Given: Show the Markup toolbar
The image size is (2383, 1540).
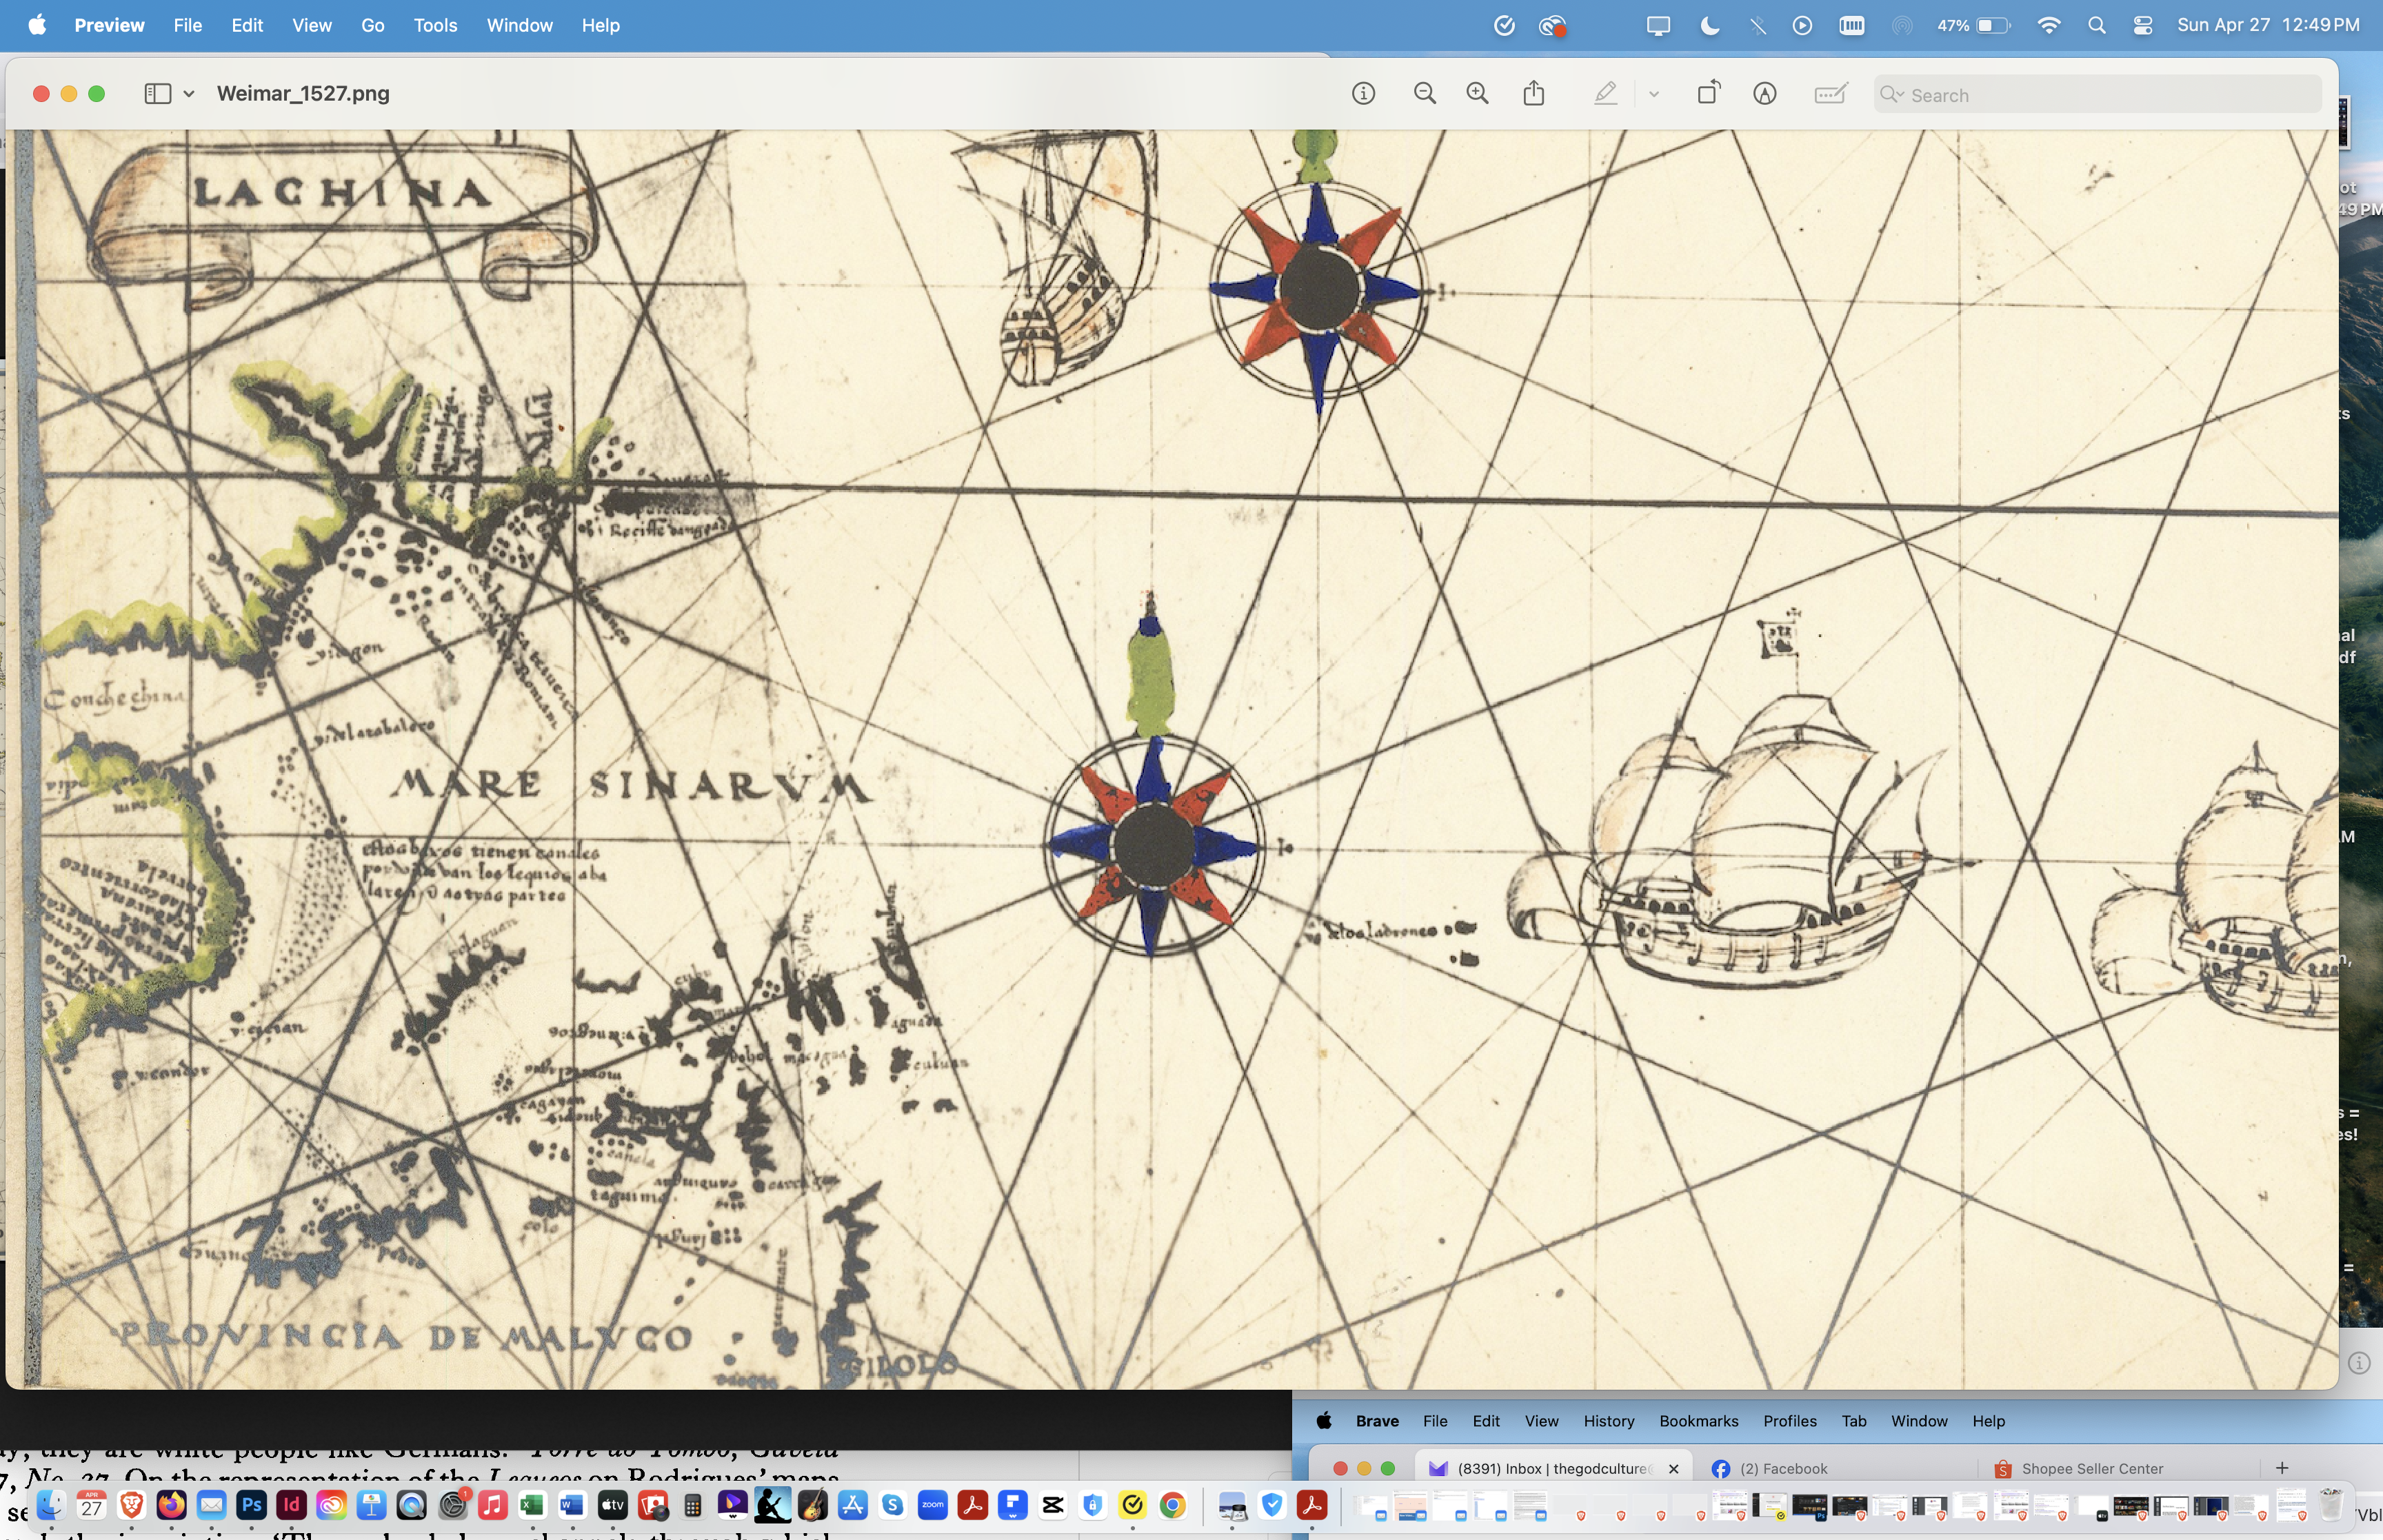Looking at the screenshot, I should 1765,94.
